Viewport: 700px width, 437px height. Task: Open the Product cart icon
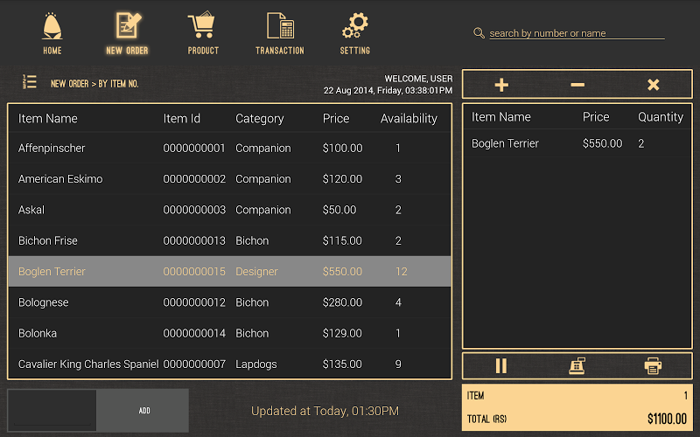point(202,25)
